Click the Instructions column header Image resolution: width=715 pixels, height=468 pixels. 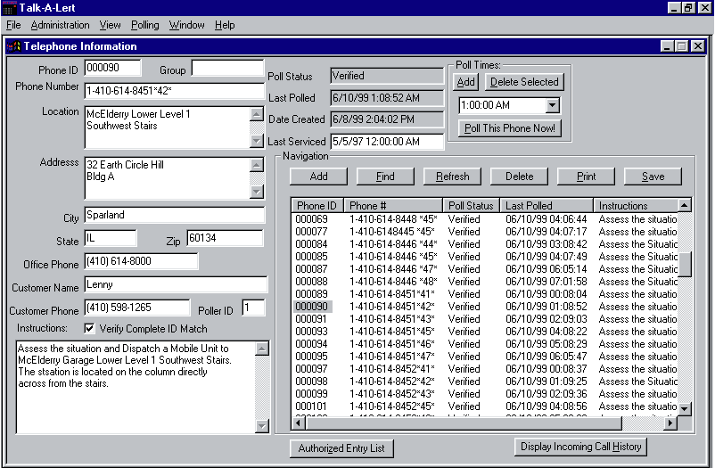(x=636, y=206)
